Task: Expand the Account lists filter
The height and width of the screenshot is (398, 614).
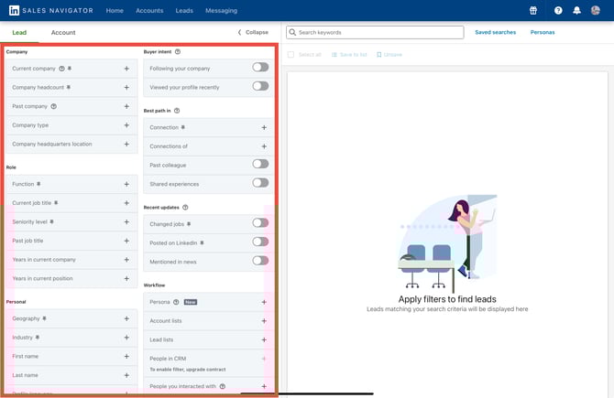Action: 264,320
